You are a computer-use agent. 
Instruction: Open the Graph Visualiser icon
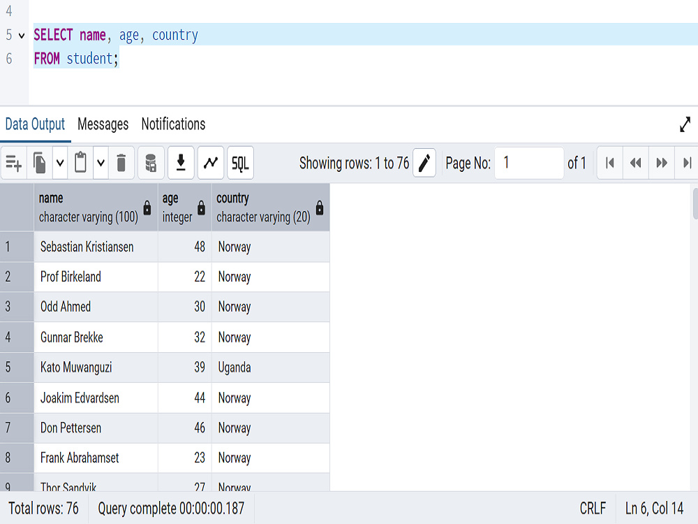211,163
